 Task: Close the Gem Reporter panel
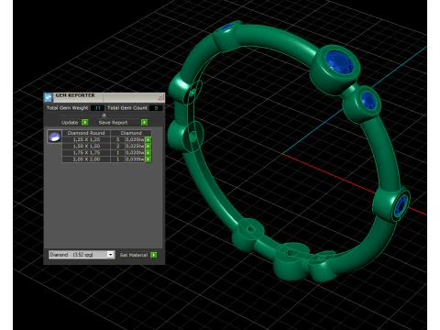pos(161,97)
